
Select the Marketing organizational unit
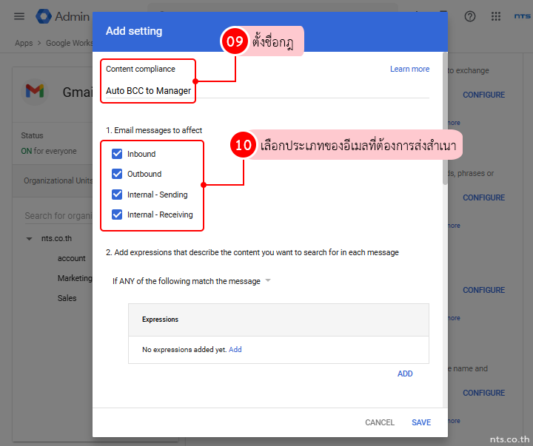75,278
